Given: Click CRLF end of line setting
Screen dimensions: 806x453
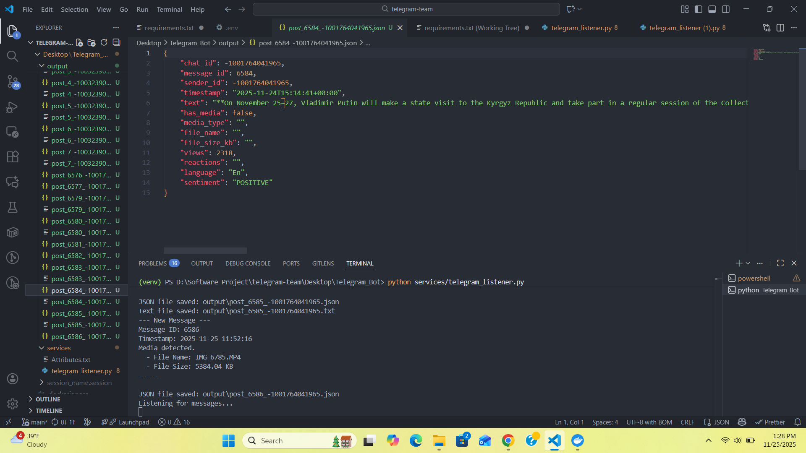Looking at the screenshot, I should point(687,422).
